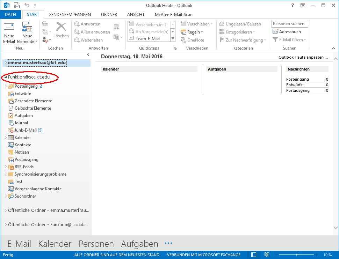Expand the RSS-Feeds folder
The width and height of the screenshot is (339, 259).
click(6, 167)
